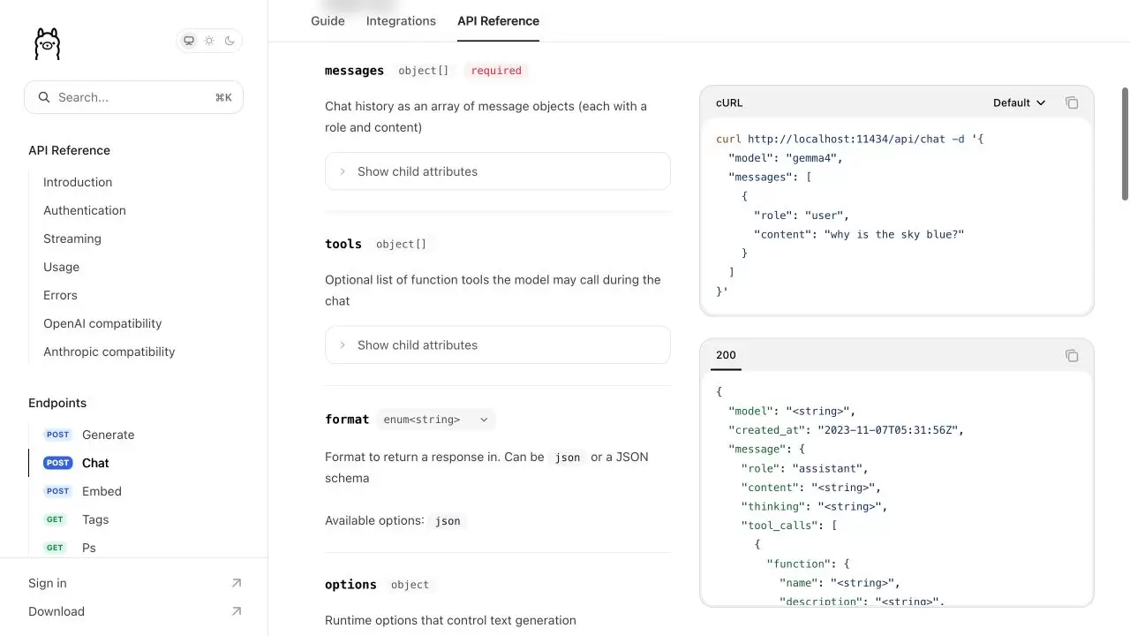Click the Sign in external arrow icon
1130x636 pixels.
236,583
